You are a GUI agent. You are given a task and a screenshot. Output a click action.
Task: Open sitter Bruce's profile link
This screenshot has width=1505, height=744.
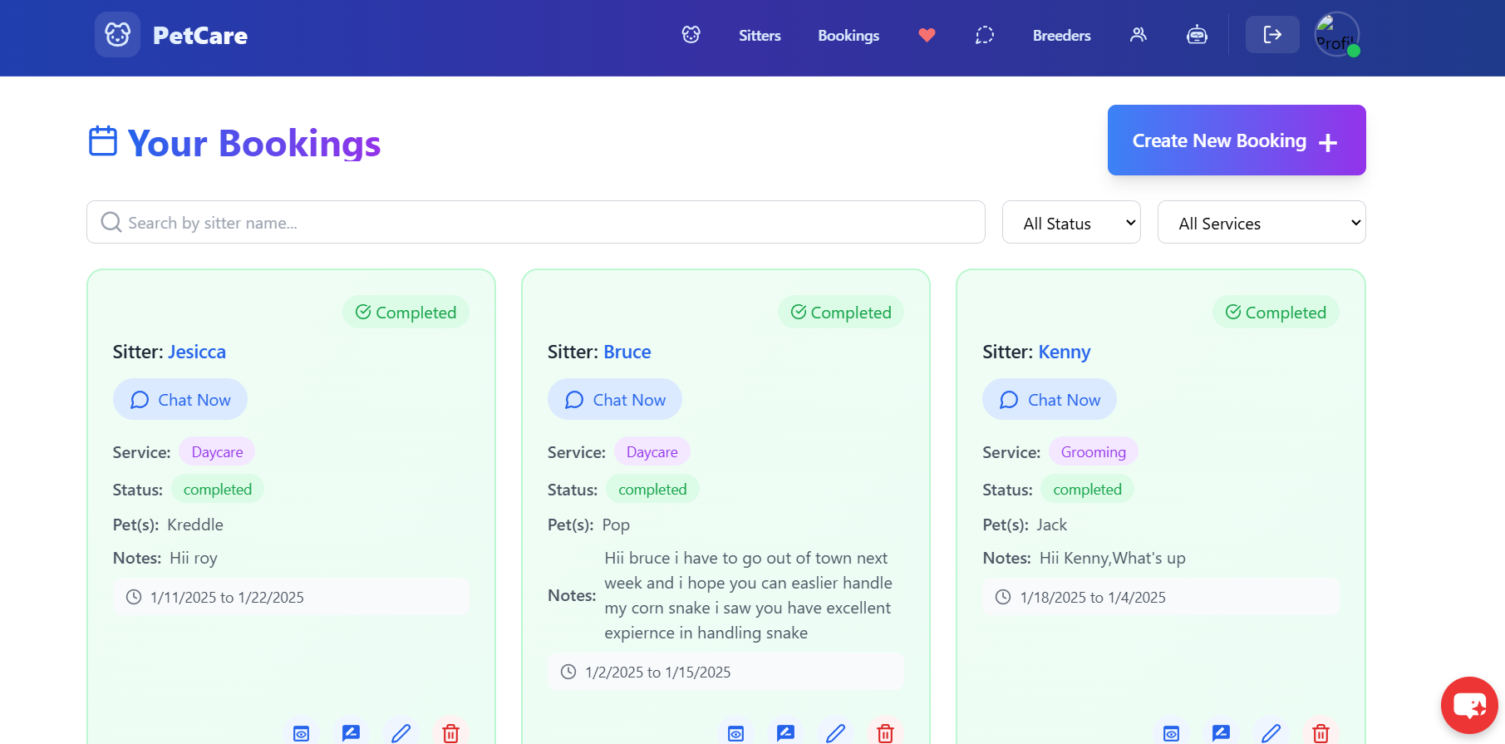coord(627,352)
